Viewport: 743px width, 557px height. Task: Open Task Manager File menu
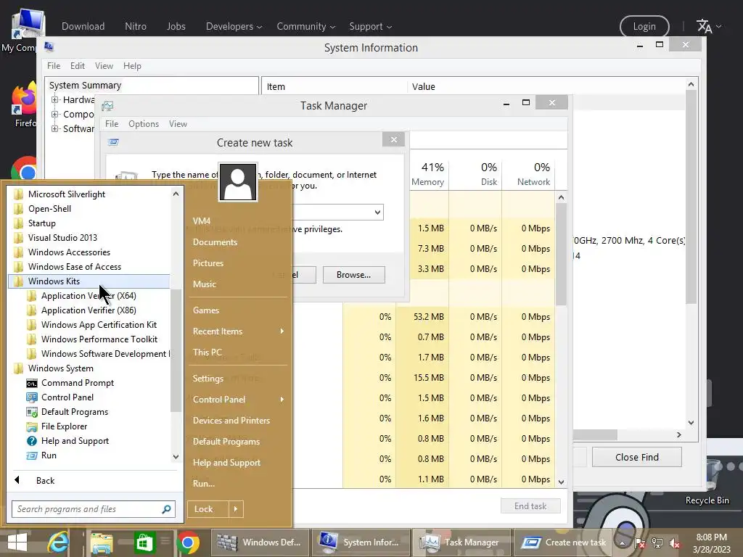point(112,123)
